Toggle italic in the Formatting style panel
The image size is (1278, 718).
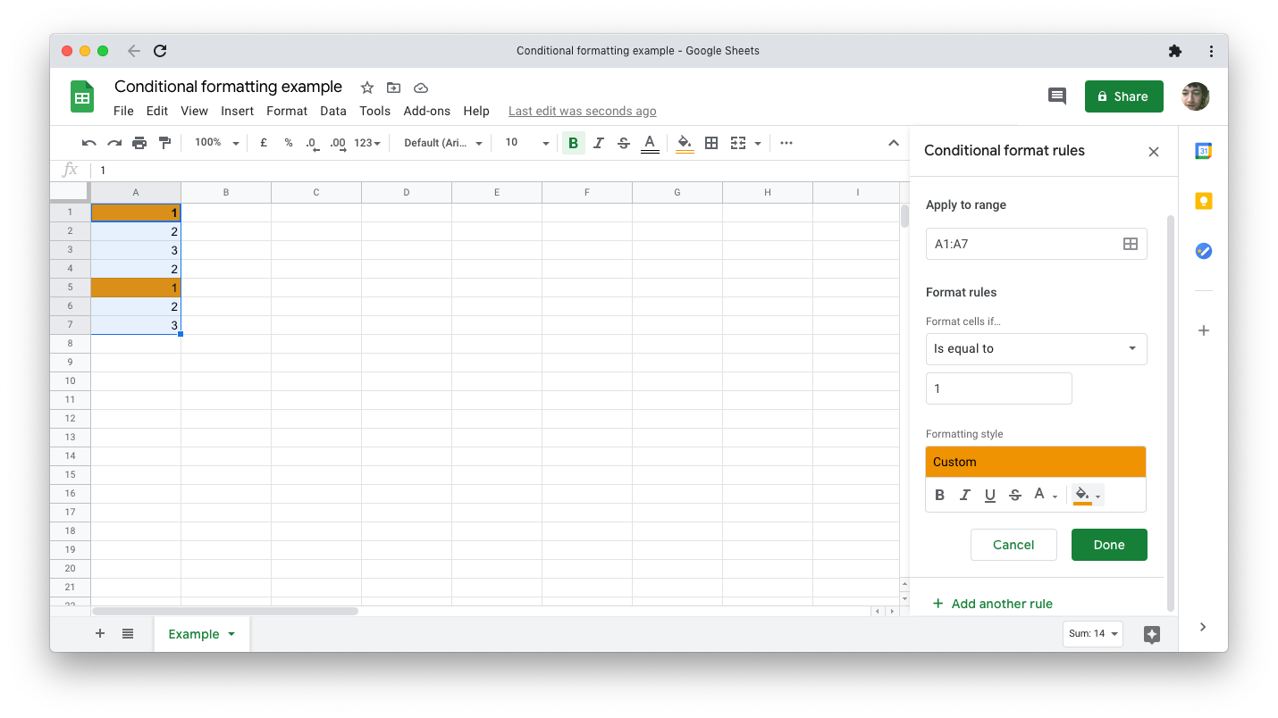point(965,494)
